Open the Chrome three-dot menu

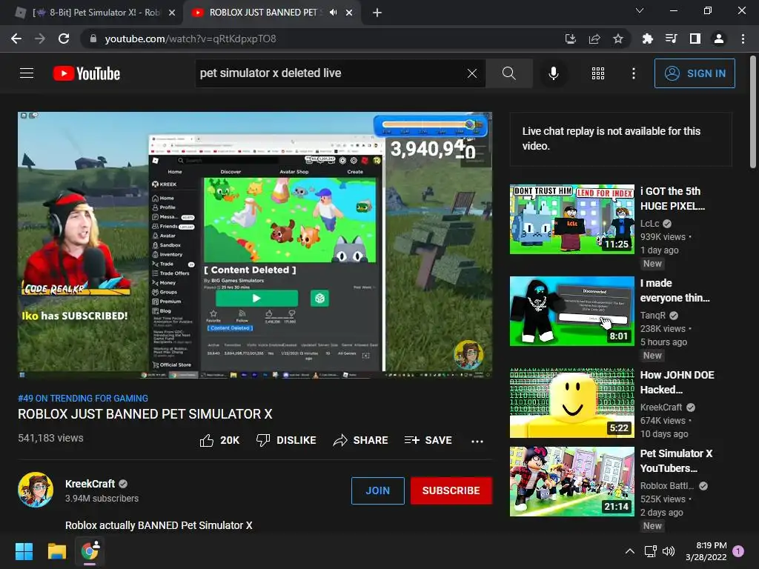743,39
